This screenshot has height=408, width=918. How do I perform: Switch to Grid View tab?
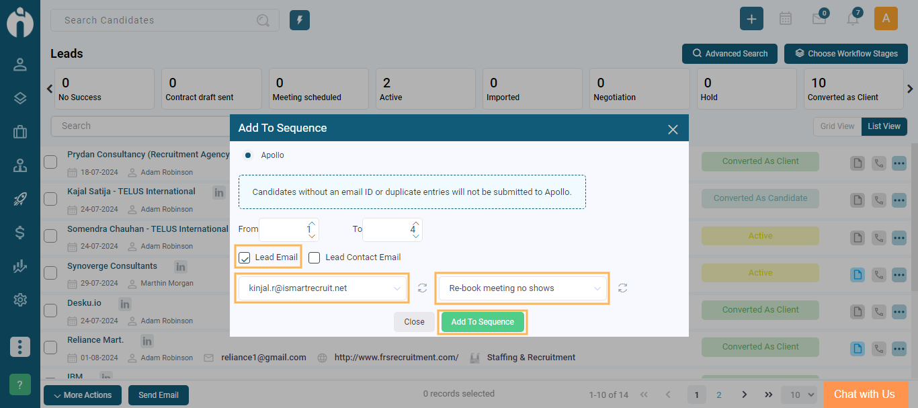point(837,126)
